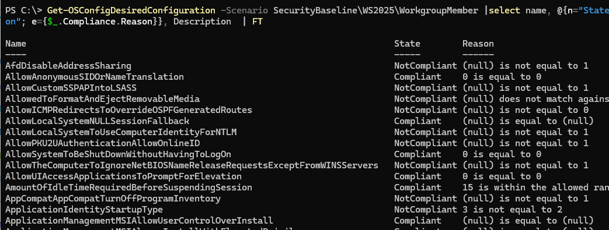Select the AmountOfIdleTimeRequiredBeforeSuspendingSession setting name
Viewport: 609px width, 230px height.
point(128,188)
